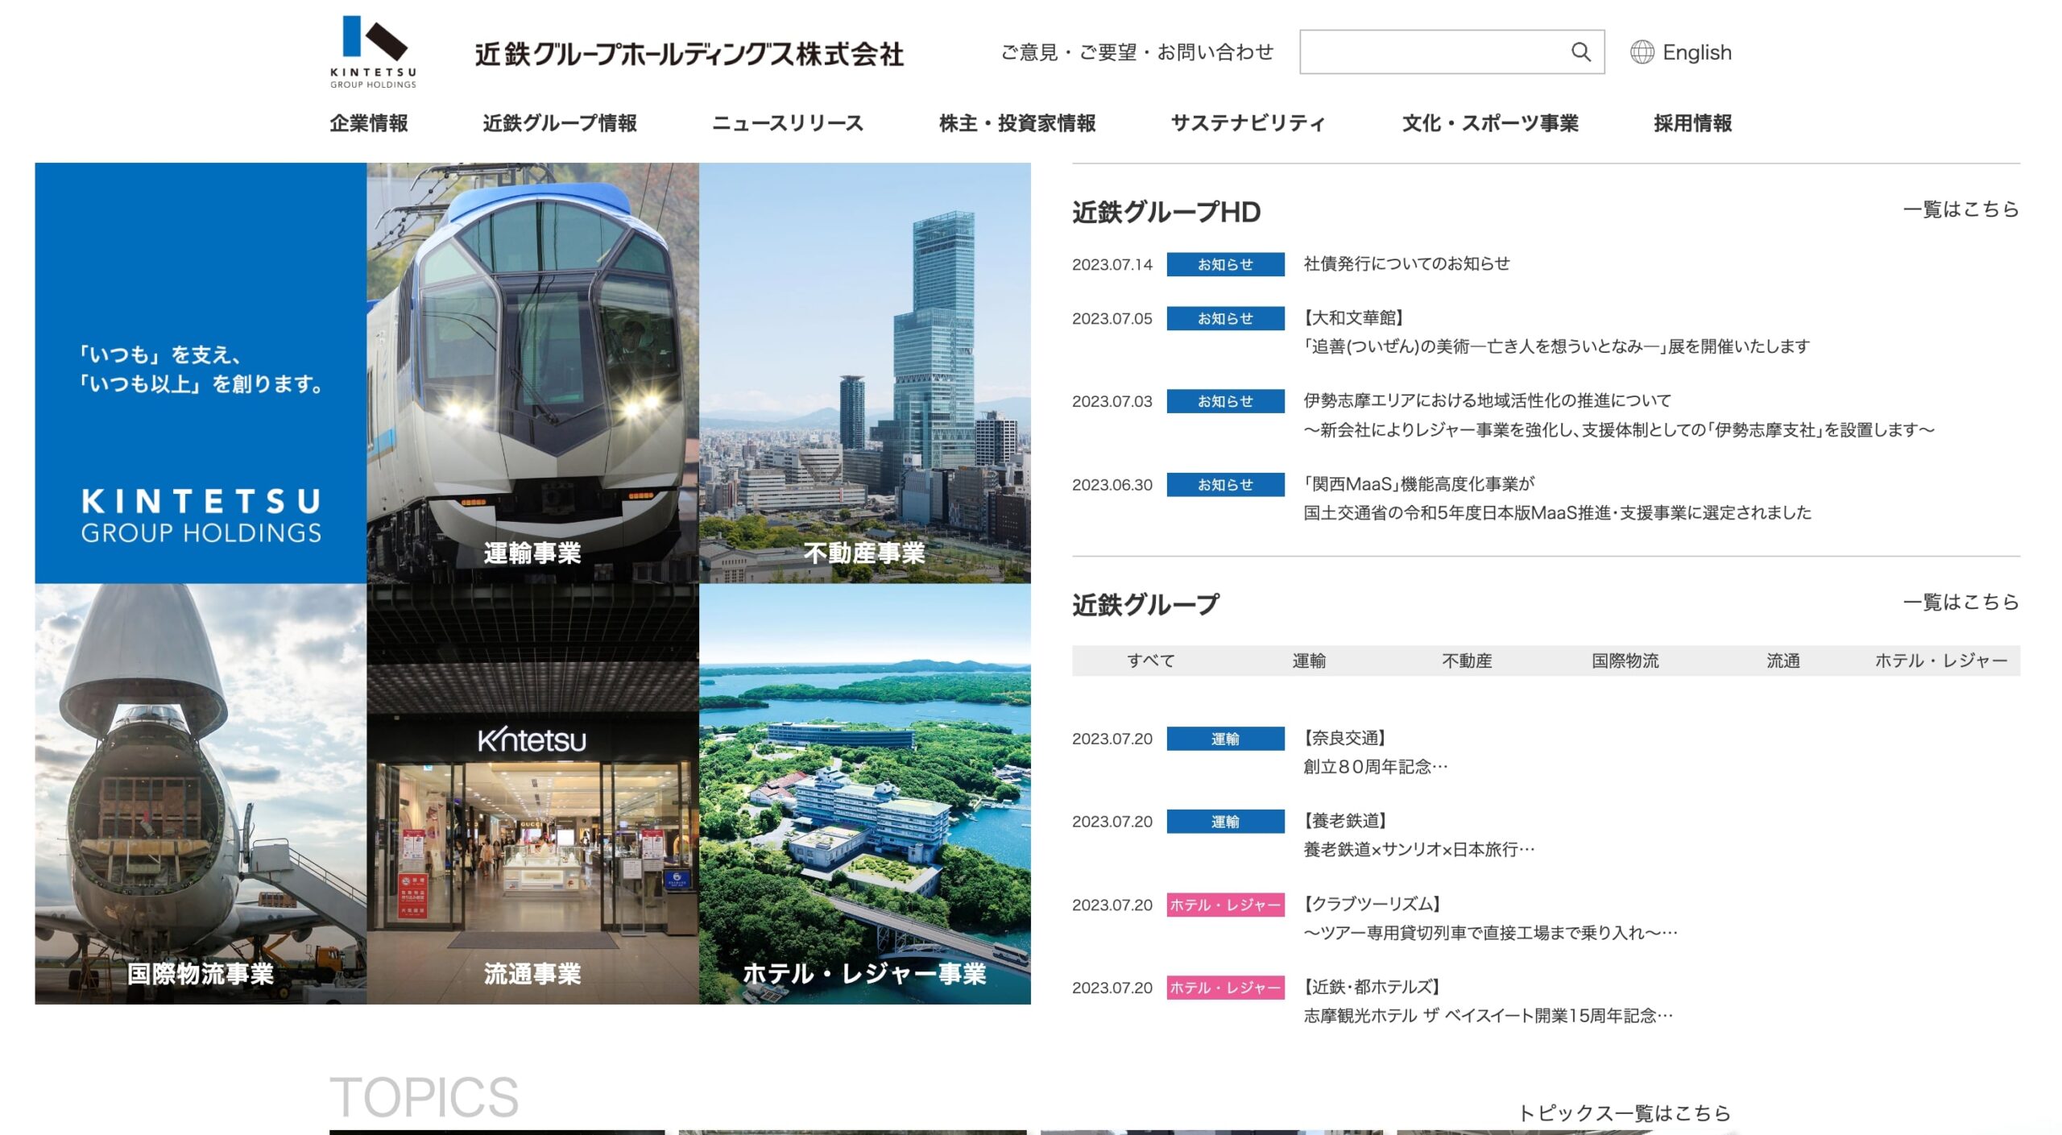Open the 不動産事業 skyscraper tile

865,373
